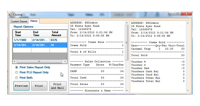Viewport: 200px width, 106px height.
Task: Click the Print and Mail button
Action: (58, 86)
